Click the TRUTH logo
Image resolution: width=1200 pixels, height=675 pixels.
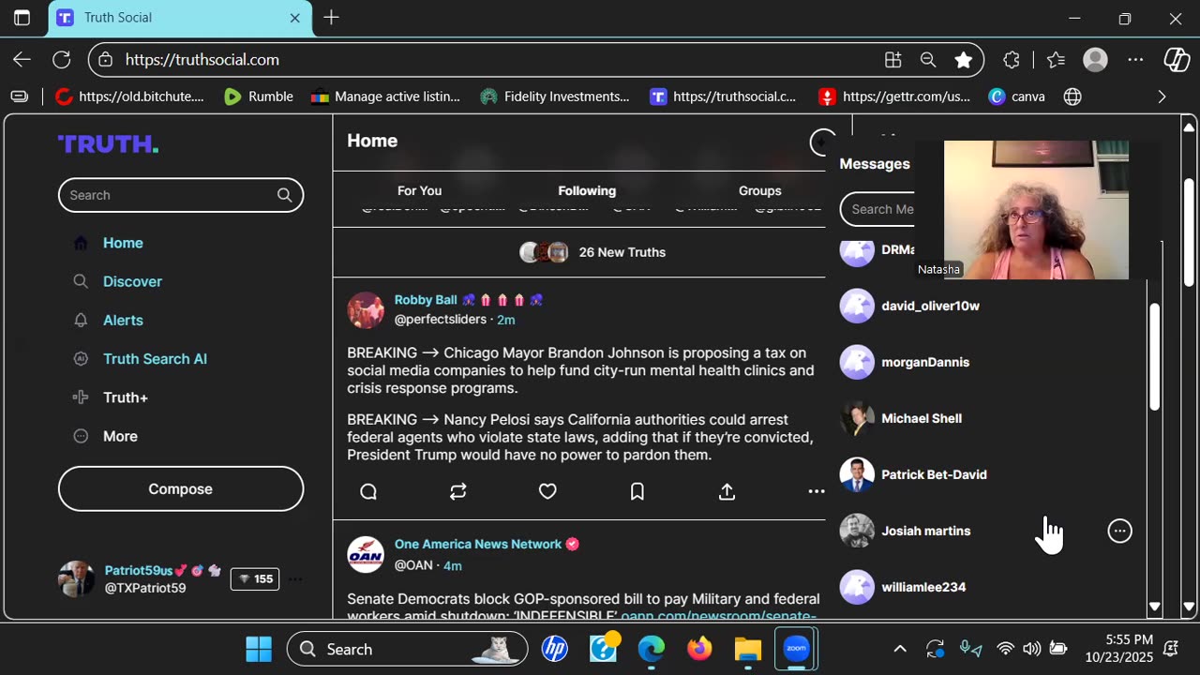108,143
